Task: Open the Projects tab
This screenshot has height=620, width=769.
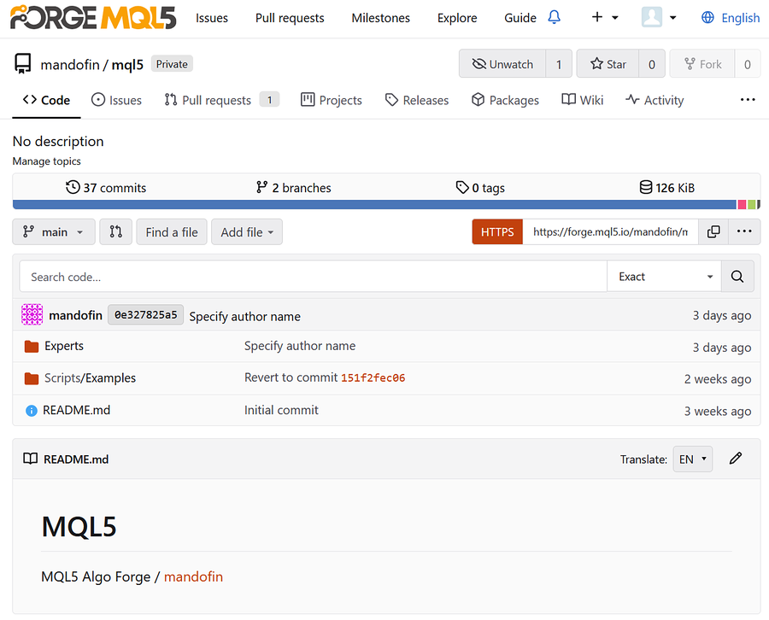Action: [331, 100]
